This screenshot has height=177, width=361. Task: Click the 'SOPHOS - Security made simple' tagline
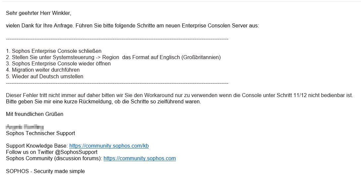pos(45,171)
